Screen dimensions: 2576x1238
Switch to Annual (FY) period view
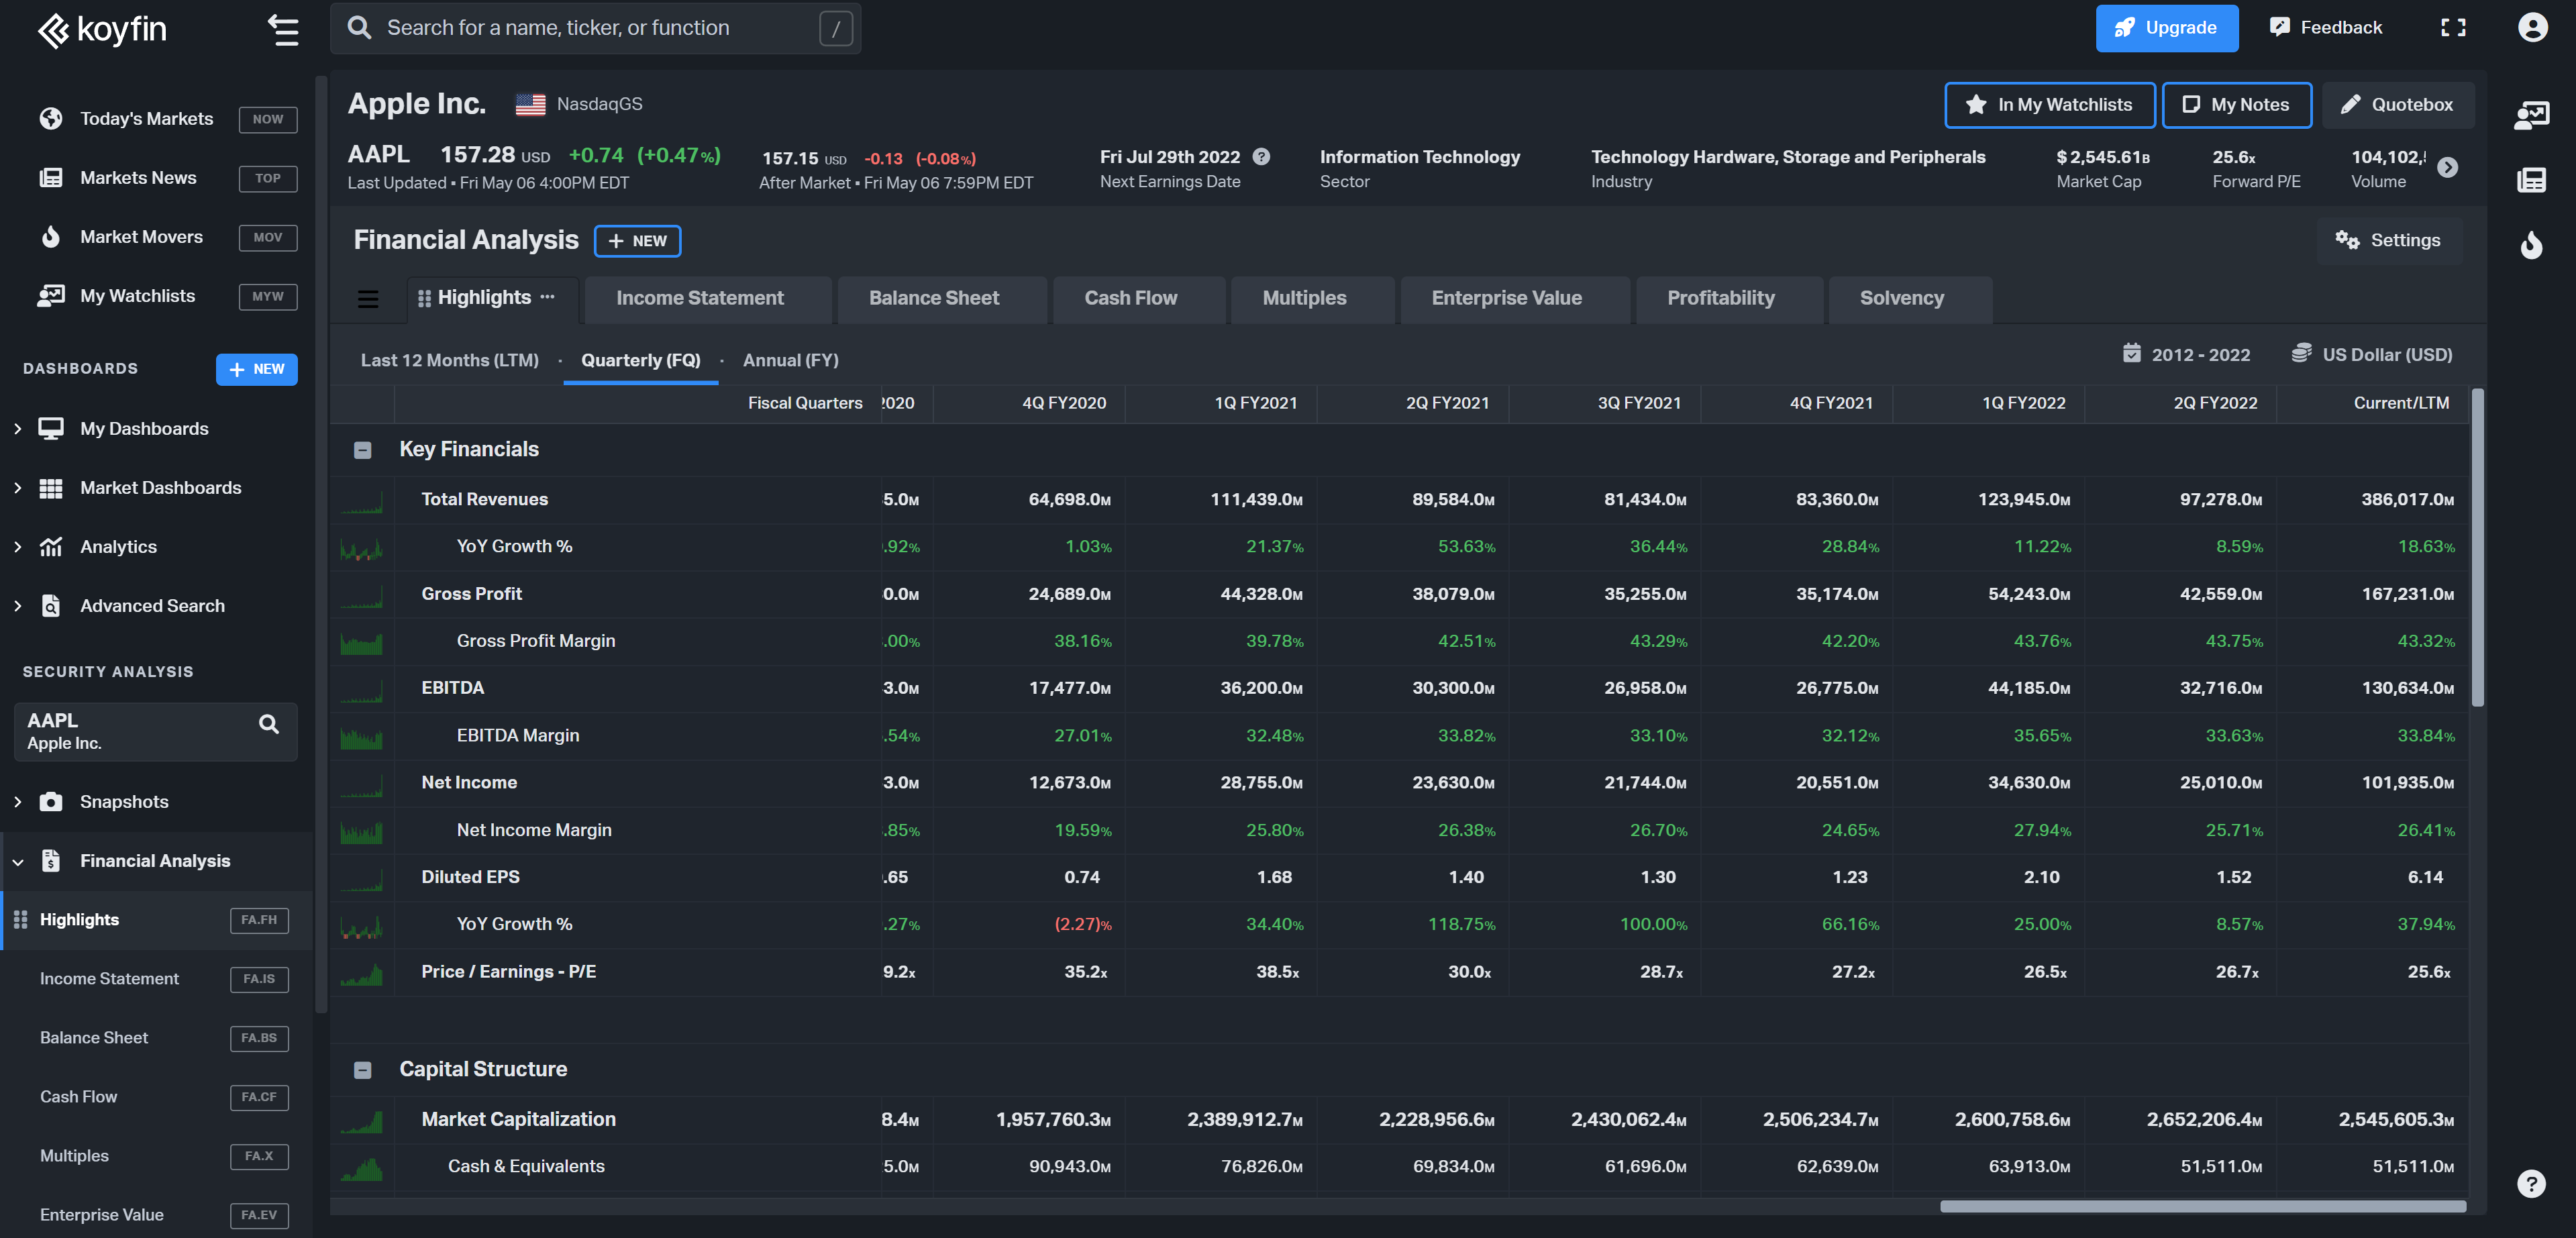791,360
